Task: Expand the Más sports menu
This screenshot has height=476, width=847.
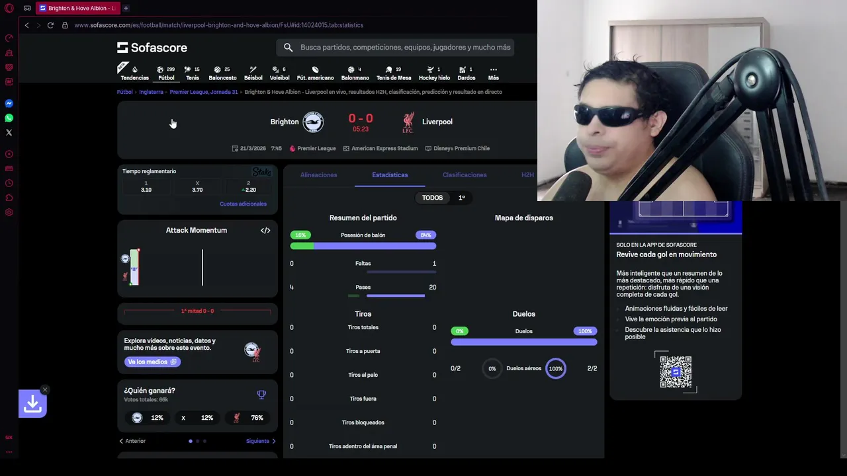Action: click(x=493, y=73)
